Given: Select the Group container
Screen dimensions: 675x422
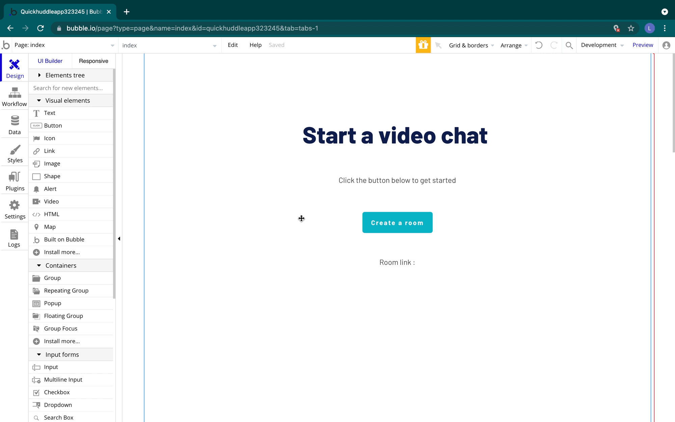Looking at the screenshot, I should point(71,278).
